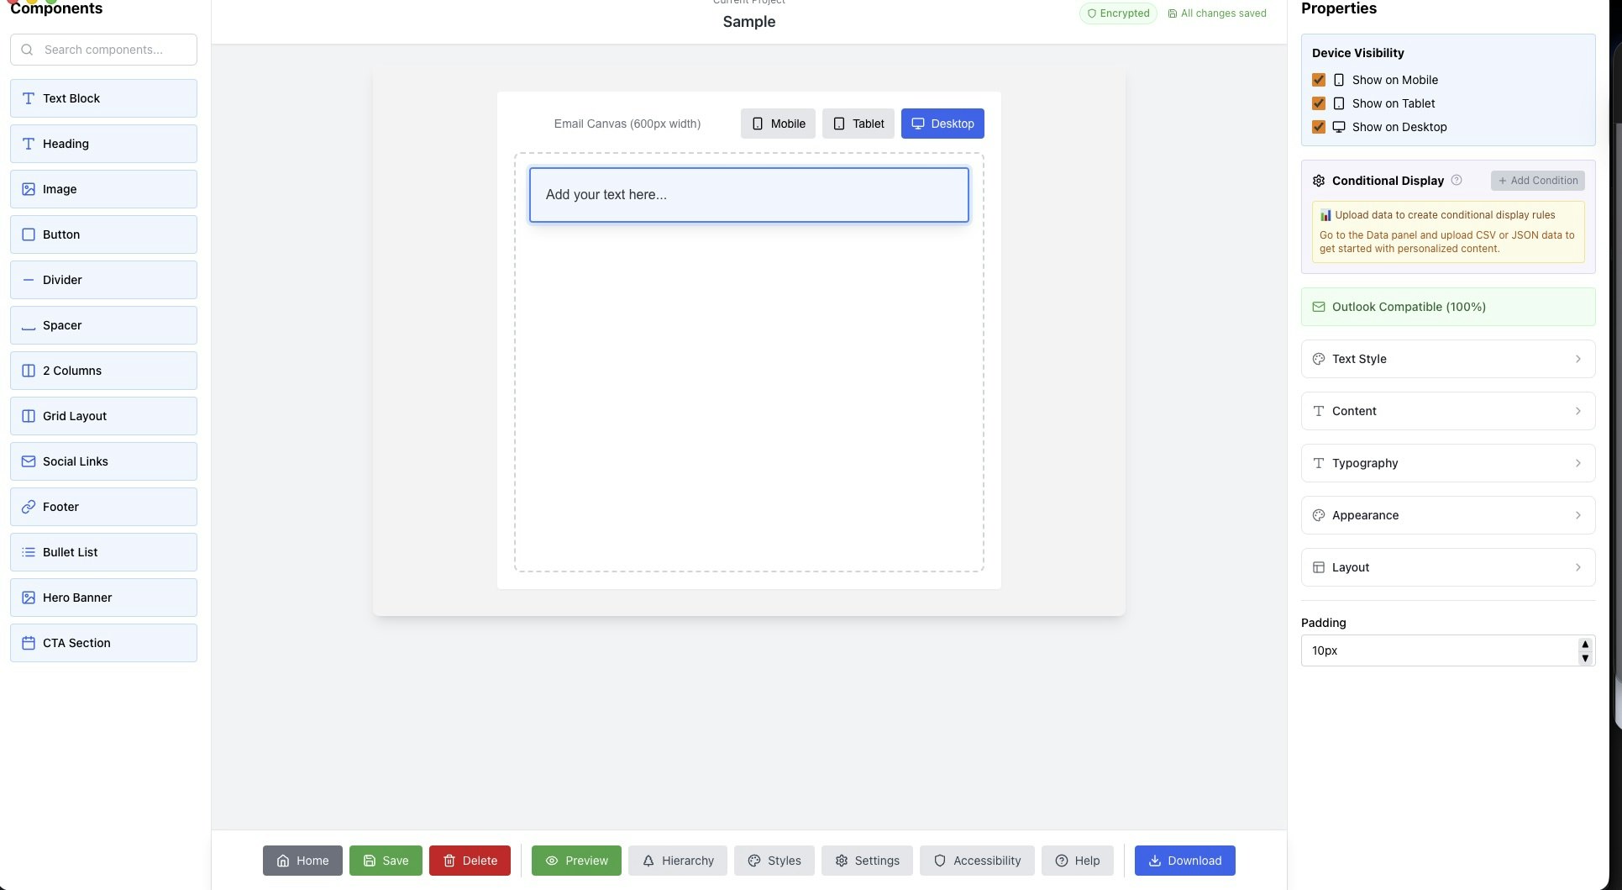Click the Add Condition button
The image size is (1622, 890).
[1537, 180]
